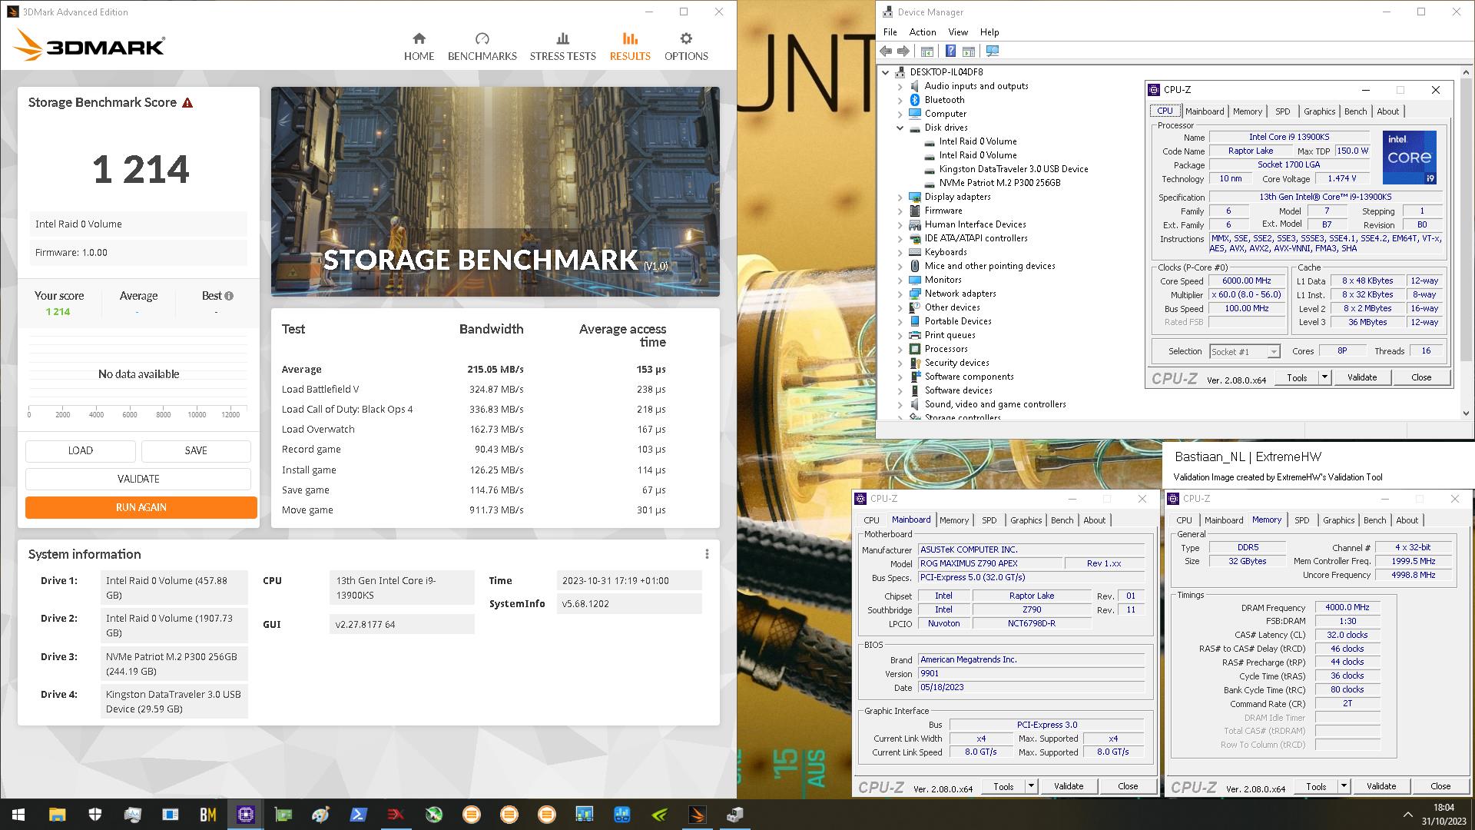Click the NVIDIA icon in the taskbar
Image resolution: width=1475 pixels, height=830 pixels.
659,815
